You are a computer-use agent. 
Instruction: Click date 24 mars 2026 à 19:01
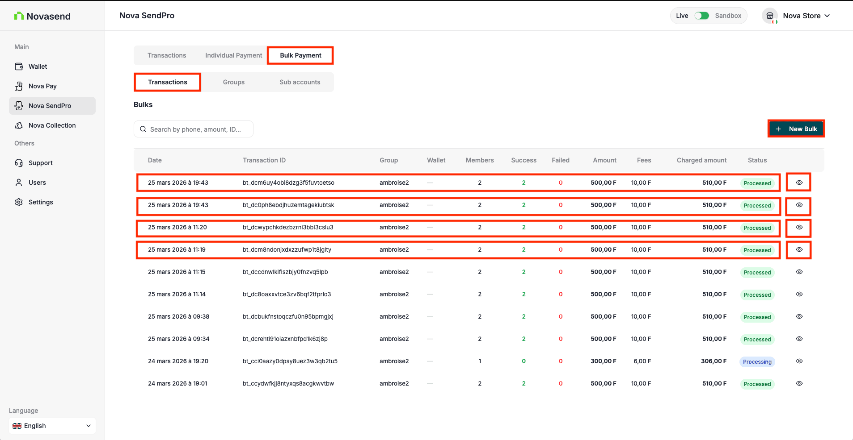pyautogui.click(x=177, y=383)
